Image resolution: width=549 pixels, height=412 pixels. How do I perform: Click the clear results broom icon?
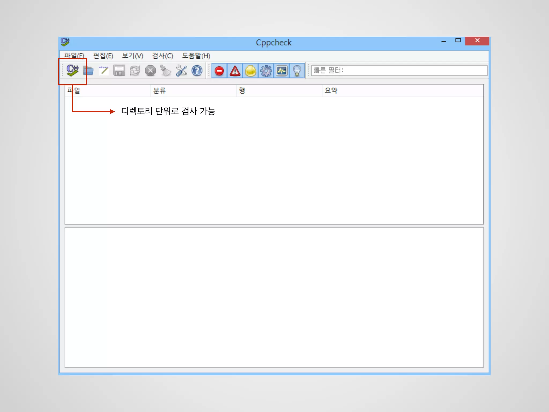click(x=166, y=71)
